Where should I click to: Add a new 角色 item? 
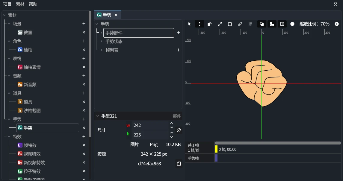(84, 41)
